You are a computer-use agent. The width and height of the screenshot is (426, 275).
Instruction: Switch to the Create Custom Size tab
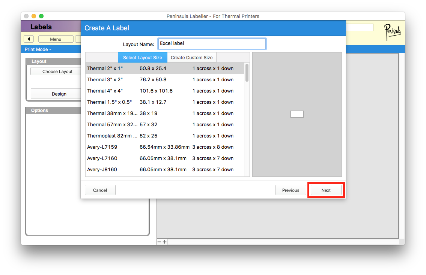click(191, 57)
